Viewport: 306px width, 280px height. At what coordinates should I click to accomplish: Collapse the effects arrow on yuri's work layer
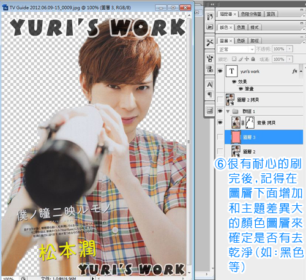pos(301,71)
